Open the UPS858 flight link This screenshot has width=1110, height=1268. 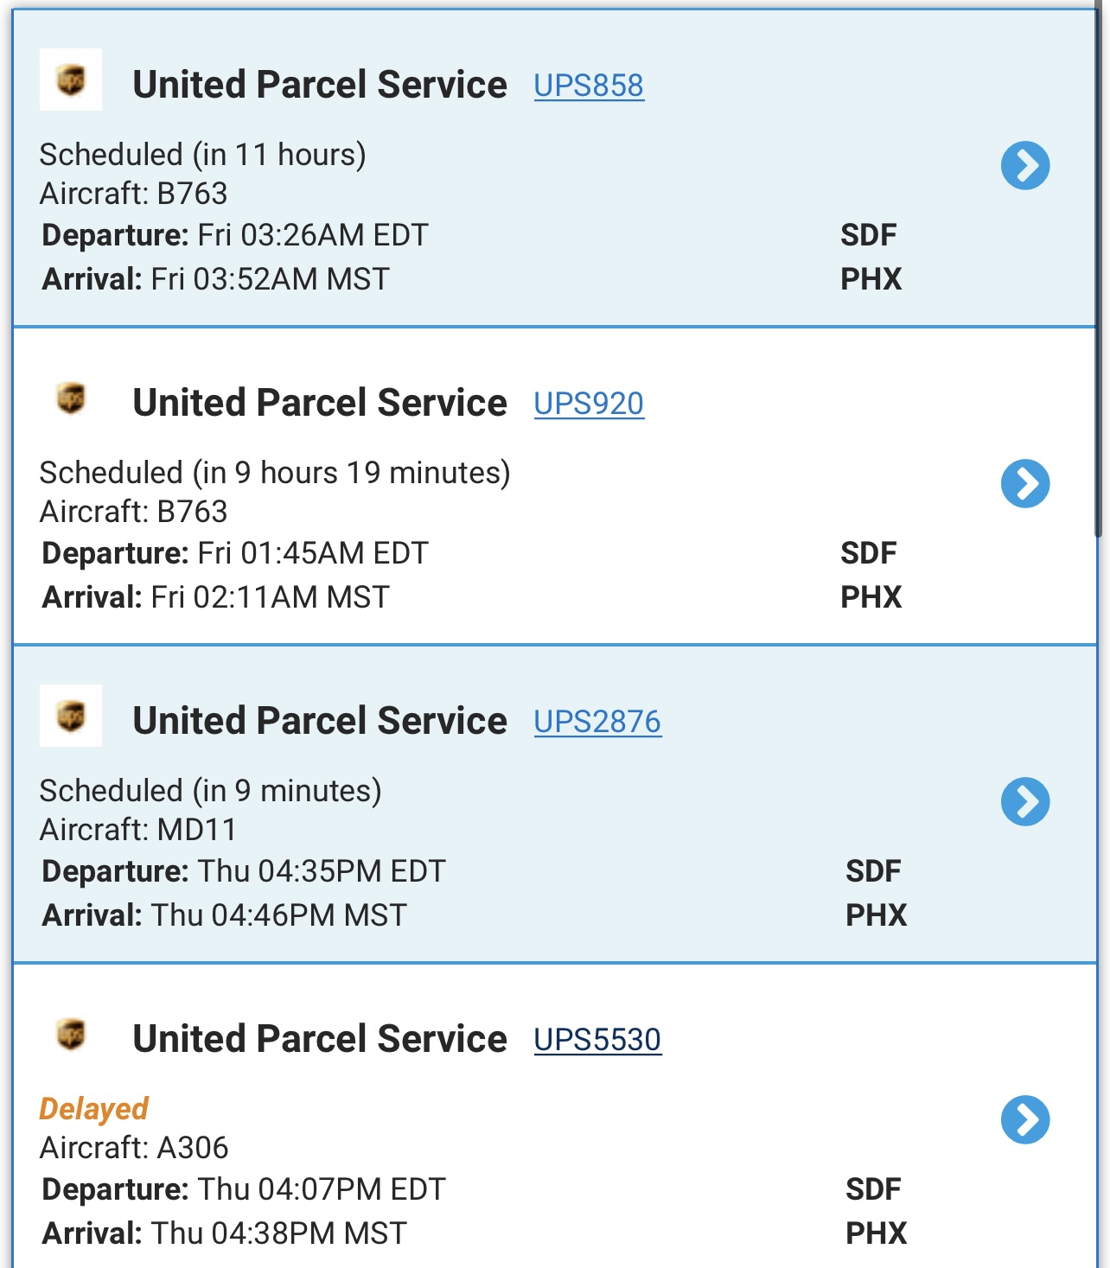tap(589, 86)
